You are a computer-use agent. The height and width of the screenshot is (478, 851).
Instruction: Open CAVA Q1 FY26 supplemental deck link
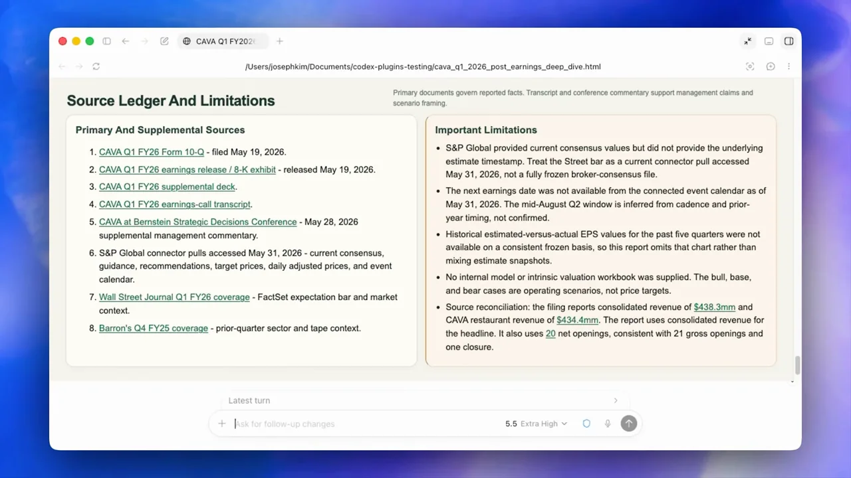pyautogui.click(x=167, y=187)
